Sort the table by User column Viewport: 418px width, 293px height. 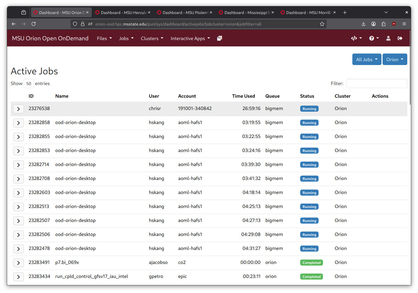[154, 96]
